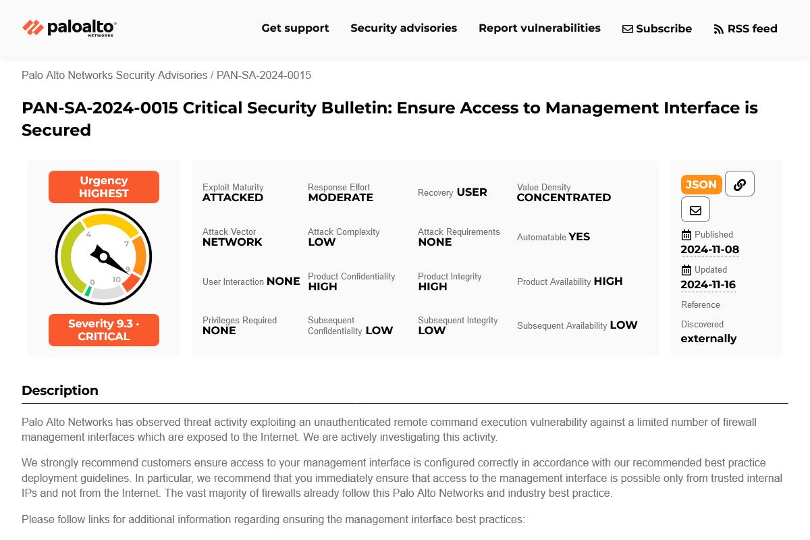Screen dimensions: 810x540
Task: Open the Get support menu item
Action: pos(295,28)
